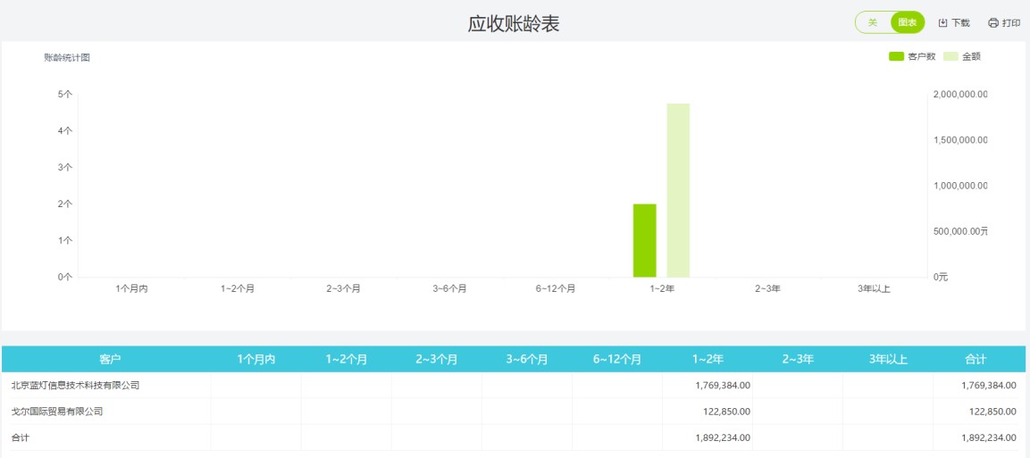Switch the chart toggle to 关

click(x=873, y=22)
